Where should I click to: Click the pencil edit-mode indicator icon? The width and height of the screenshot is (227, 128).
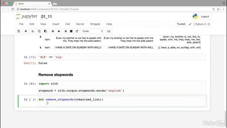click(190, 24)
